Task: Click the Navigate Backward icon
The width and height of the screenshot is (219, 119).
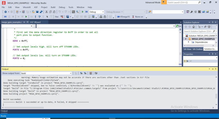Action: pyautogui.click(x=5, y=12)
